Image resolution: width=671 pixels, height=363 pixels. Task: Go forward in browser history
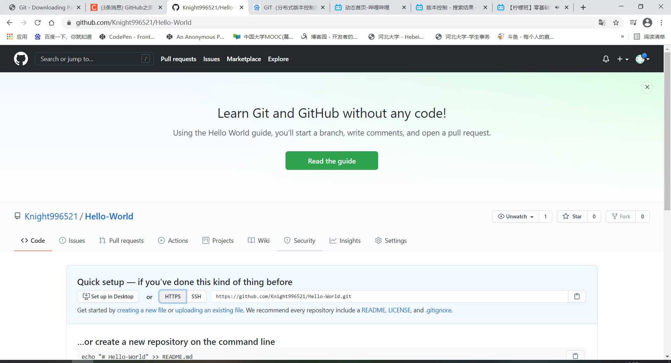[23, 23]
